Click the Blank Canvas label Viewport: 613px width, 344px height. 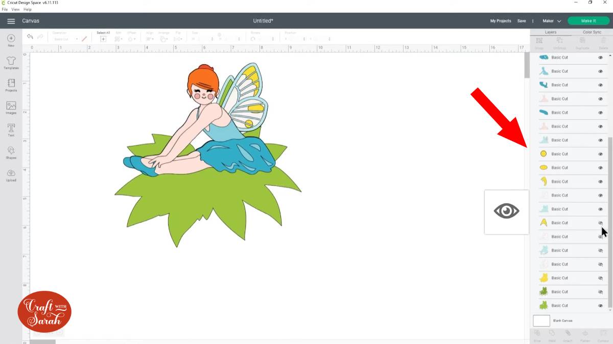(562, 321)
